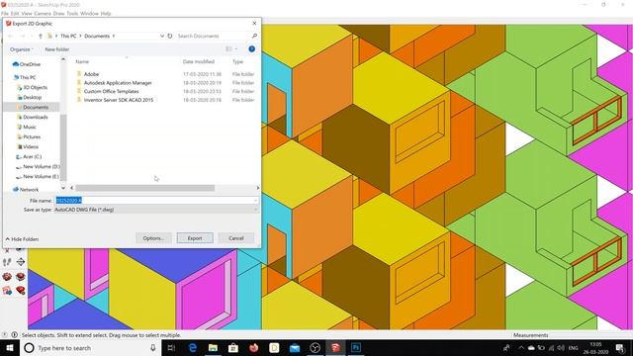Open File Explorer from taskbar

214,347
